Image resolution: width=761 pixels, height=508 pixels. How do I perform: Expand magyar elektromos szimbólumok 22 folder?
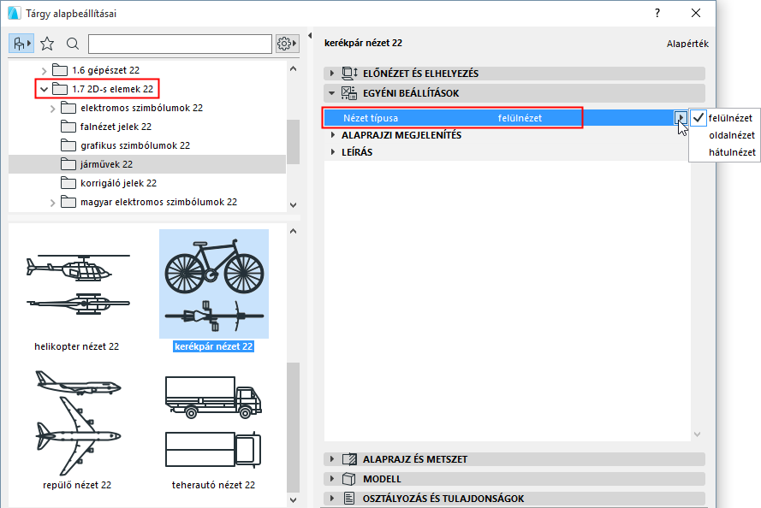click(53, 203)
